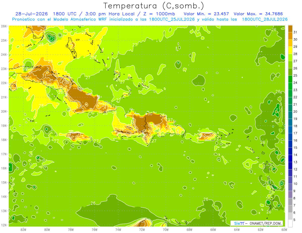Click the "18N" latitude axis label

pyautogui.click(x=4, y=140)
